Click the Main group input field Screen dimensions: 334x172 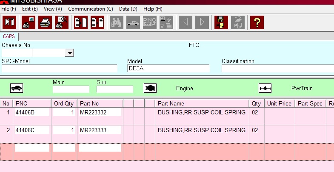(x=71, y=89)
